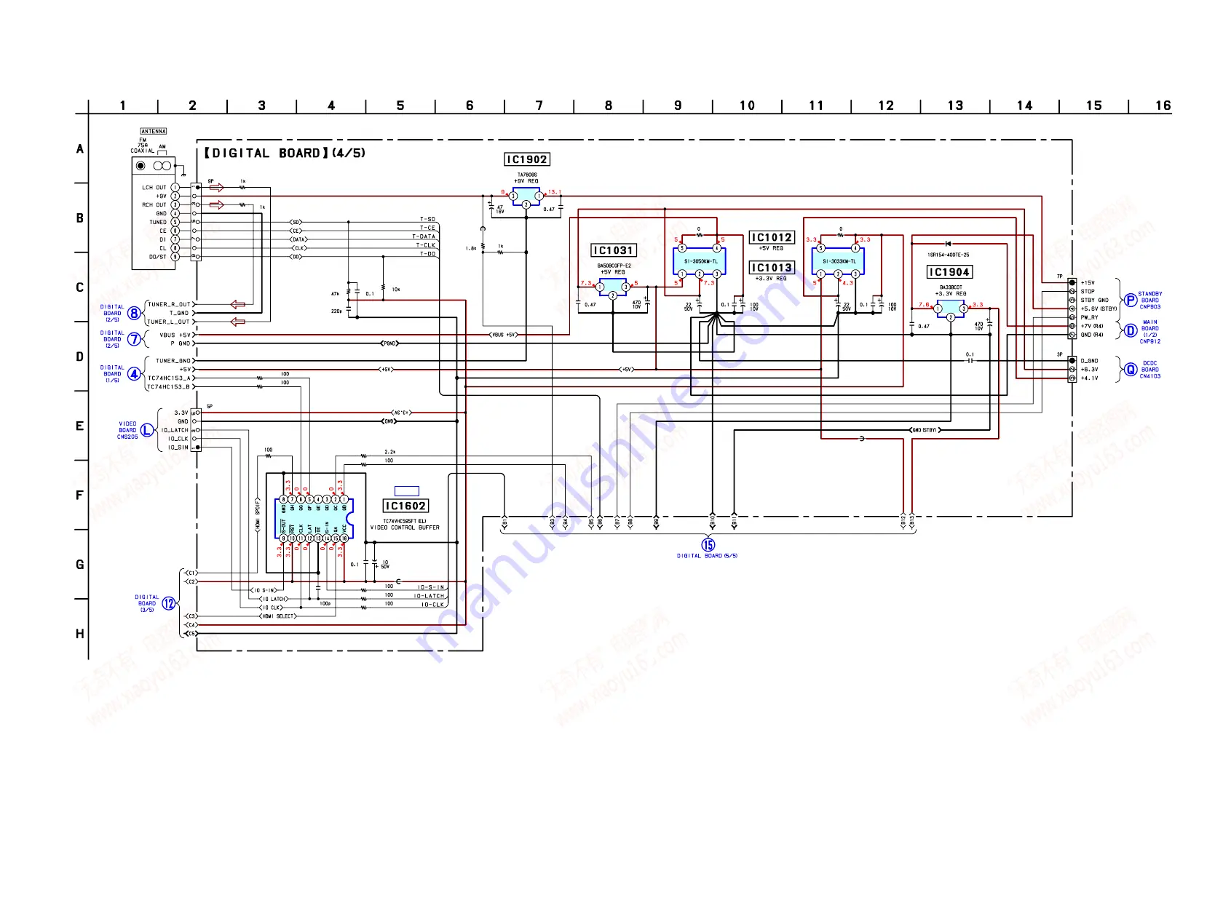Click the BA50BC0FP-E2 part number text
This screenshot has height=919, width=1223.
614,266
